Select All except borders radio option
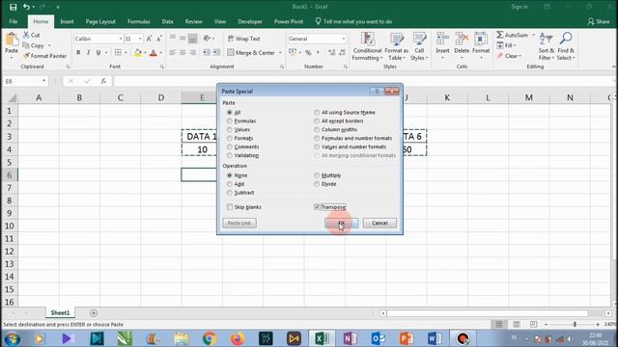The image size is (618, 347). point(317,120)
